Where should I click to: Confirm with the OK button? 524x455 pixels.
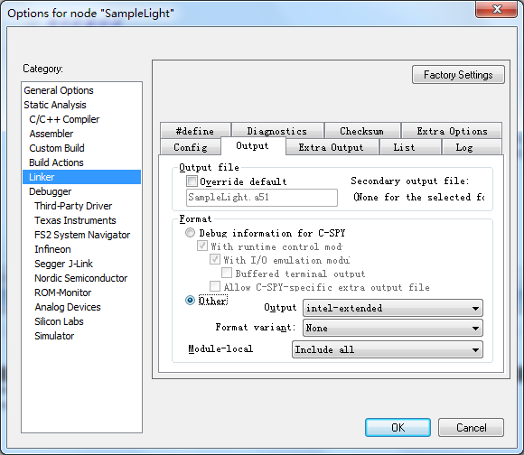click(x=398, y=427)
